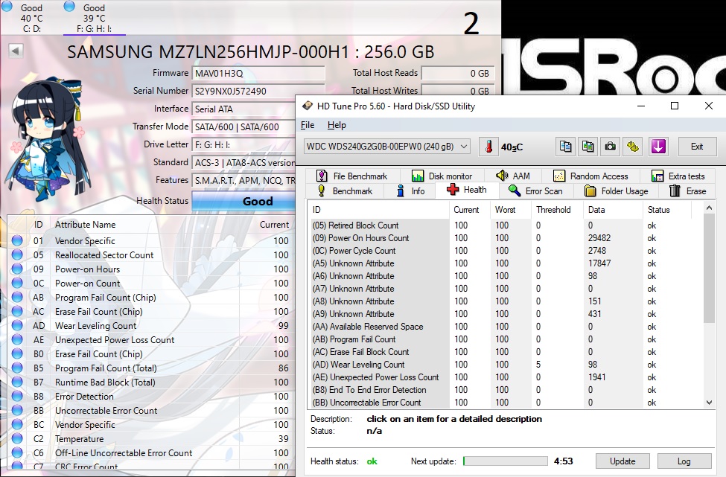The height and width of the screenshot is (477, 726).
Task: Open the File menu in HD Tune
Action: [308, 125]
